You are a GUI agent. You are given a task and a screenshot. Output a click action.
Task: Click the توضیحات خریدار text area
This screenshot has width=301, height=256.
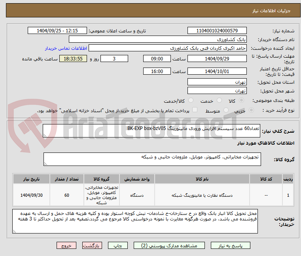tap(135, 221)
